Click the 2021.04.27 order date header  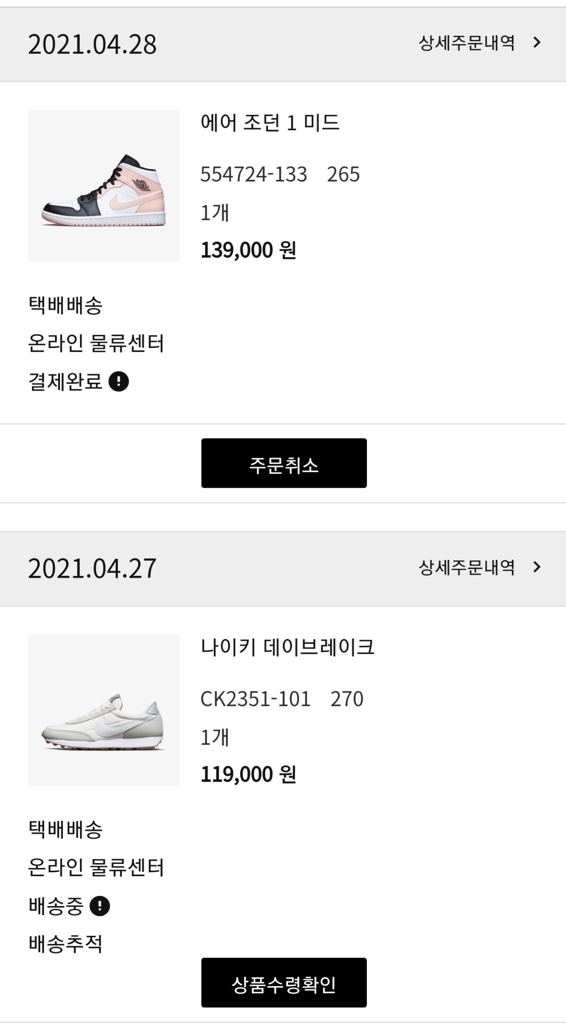coord(92,568)
